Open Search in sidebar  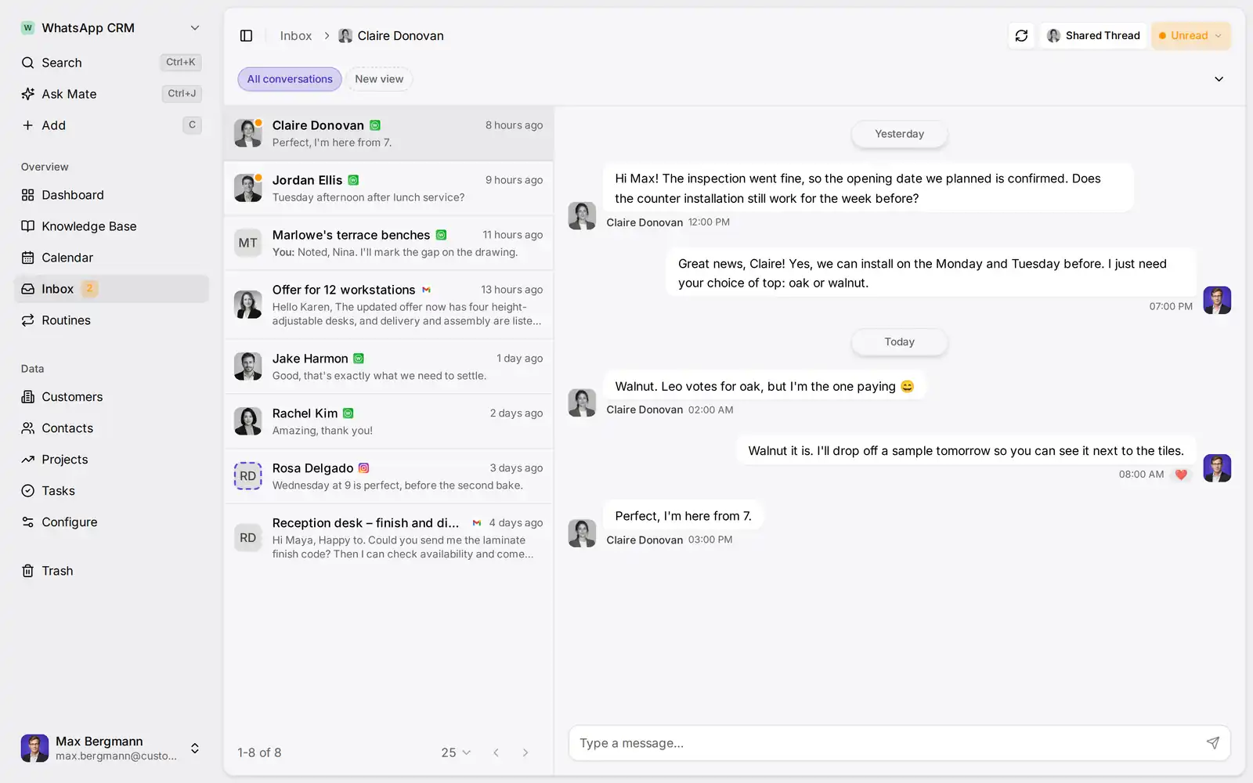(110, 63)
